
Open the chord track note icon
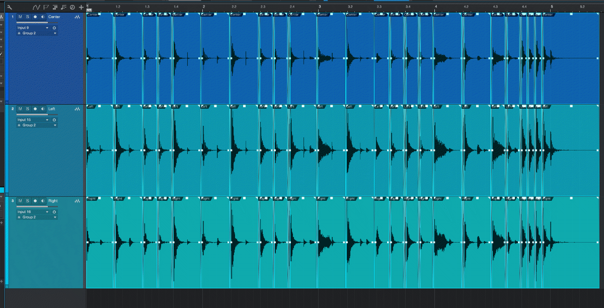click(63, 8)
